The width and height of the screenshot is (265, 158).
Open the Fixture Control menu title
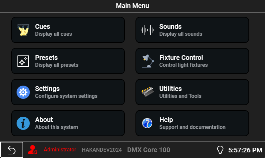coord(181,58)
